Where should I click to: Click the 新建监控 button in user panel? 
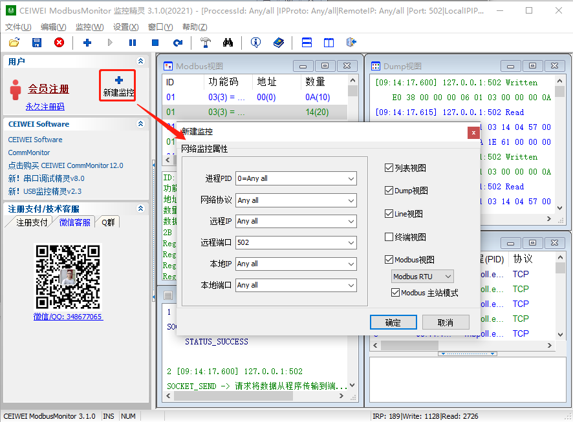pyautogui.click(x=118, y=86)
